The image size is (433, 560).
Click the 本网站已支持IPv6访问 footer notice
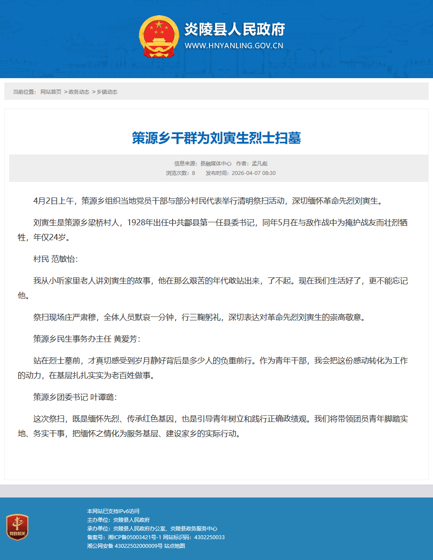[x=113, y=511]
